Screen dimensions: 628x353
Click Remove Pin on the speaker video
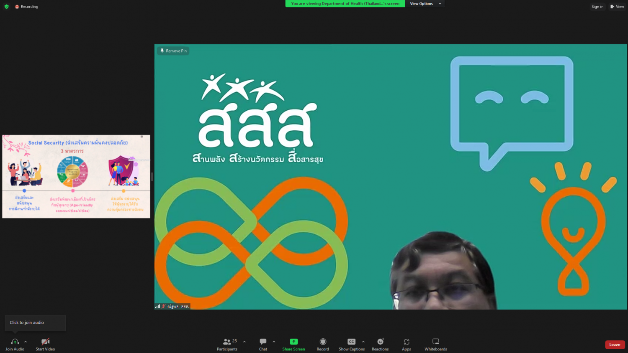[173, 51]
